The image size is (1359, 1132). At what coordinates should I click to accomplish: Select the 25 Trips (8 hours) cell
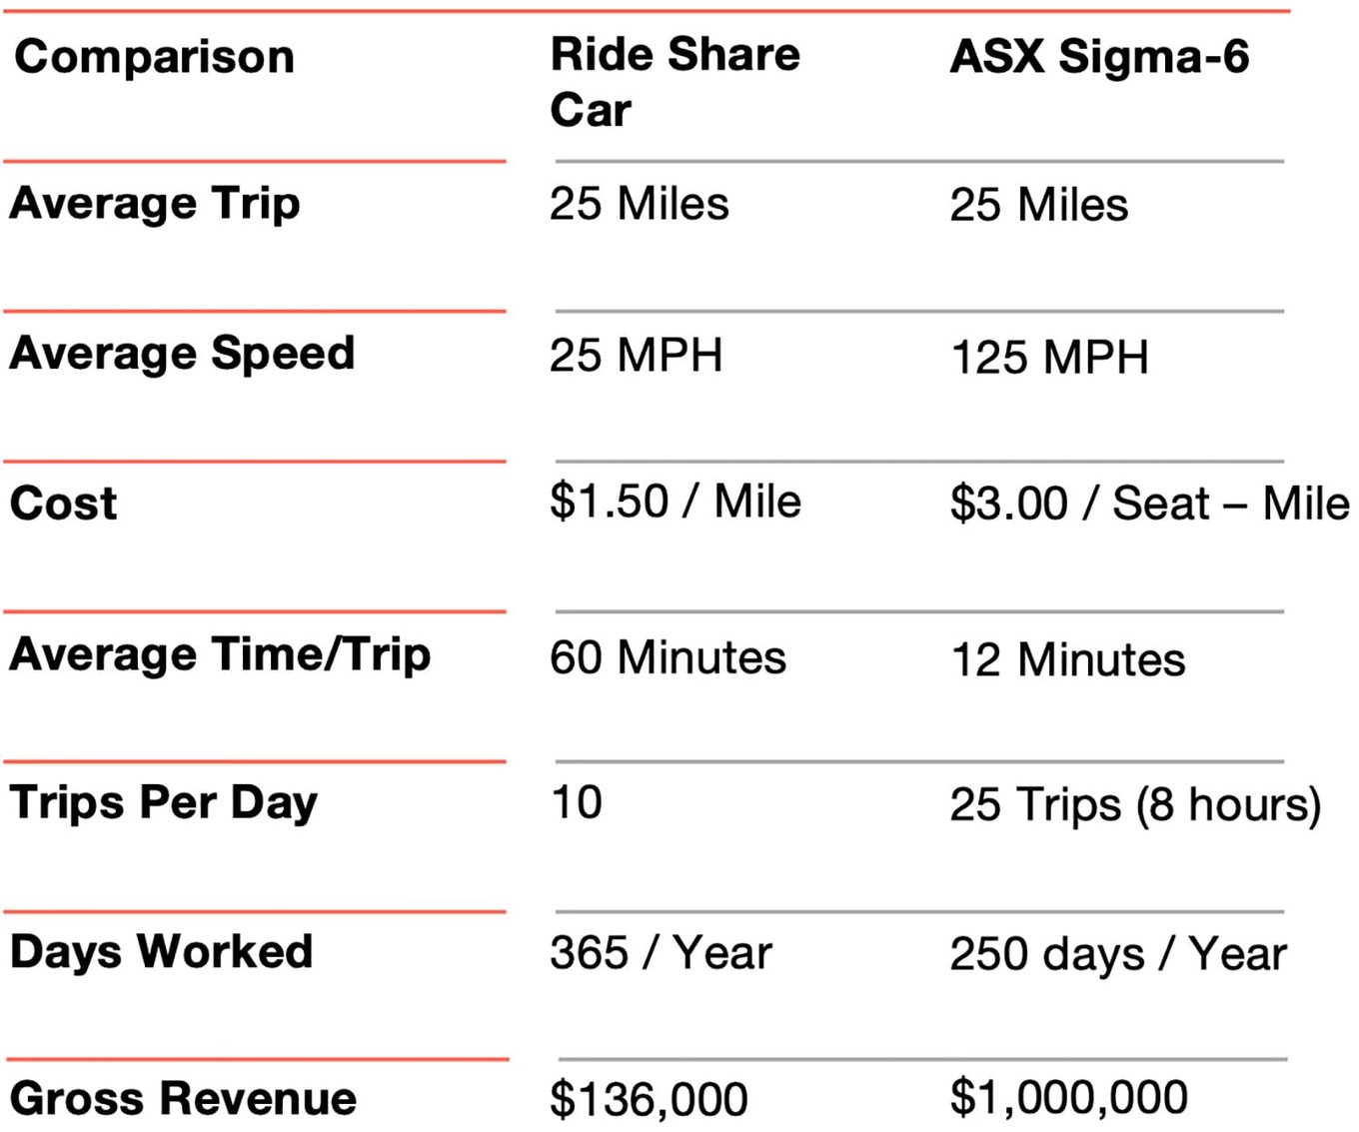click(x=1136, y=805)
